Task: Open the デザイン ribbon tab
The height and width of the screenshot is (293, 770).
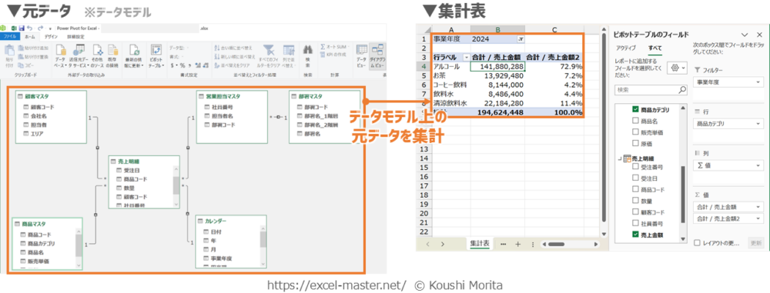Action: pos(51,36)
